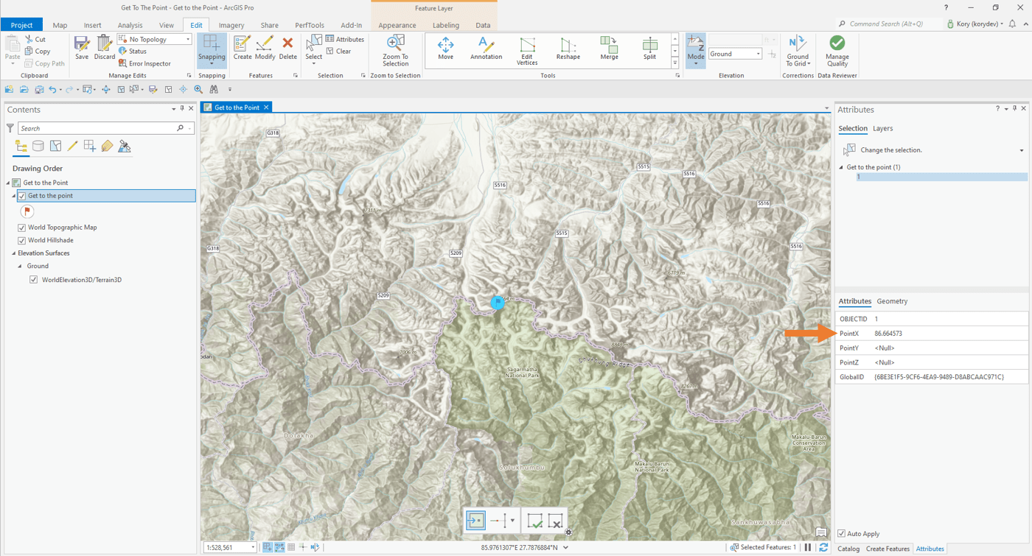This screenshot has width=1032, height=556.
Task: Collapse Get to the Point map node
Action: click(x=9, y=183)
